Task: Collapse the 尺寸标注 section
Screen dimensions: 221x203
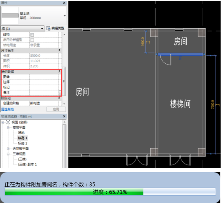Action: (x=59, y=50)
